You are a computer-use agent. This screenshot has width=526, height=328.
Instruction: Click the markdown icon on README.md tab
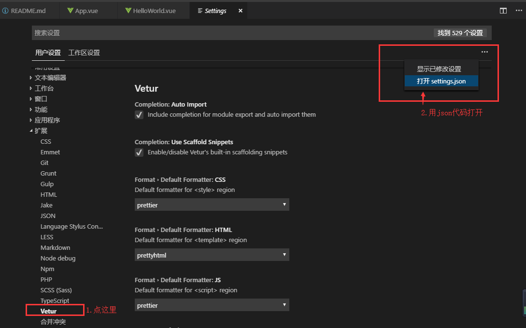click(x=5, y=10)
